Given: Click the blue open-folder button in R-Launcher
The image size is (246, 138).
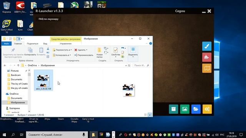Looking at the screenshot, I should pos(196,109).
